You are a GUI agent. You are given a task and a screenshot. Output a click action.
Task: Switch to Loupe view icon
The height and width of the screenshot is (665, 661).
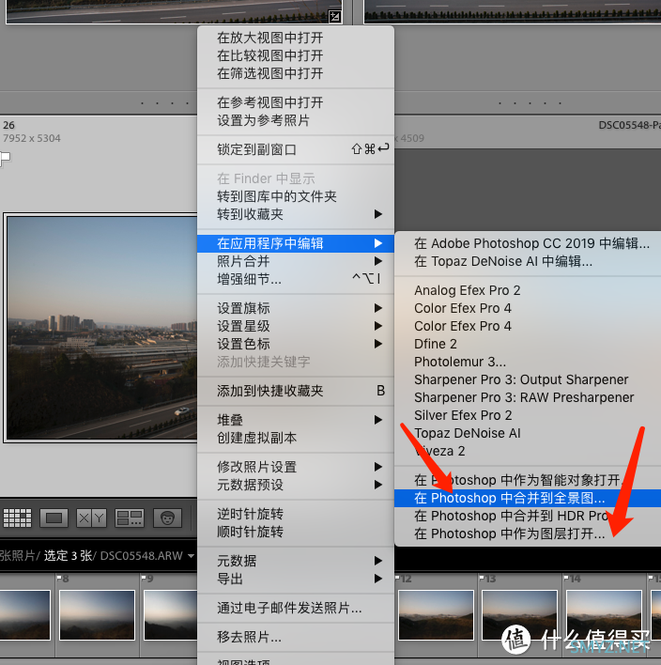click(54, 518)
